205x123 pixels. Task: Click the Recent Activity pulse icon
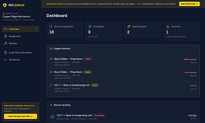(x=51, y=105)
